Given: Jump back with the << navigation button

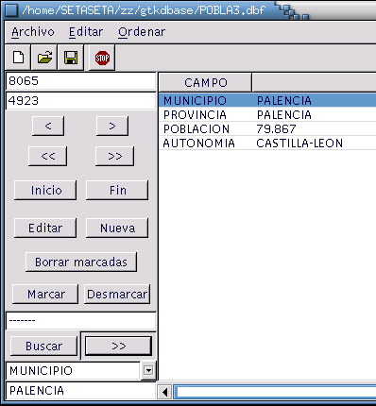Looking at the screenshot, I should tap(48, 156).
